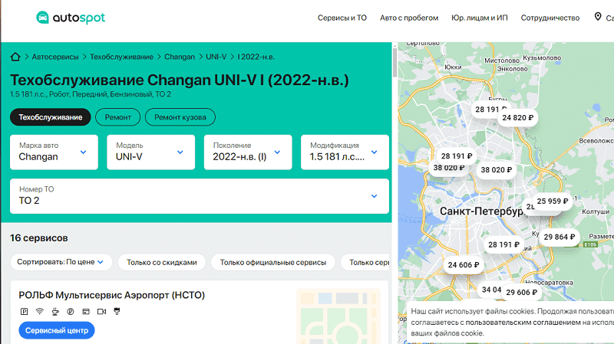Screen dimensions: 614x344
Task: Open the Сортировать: По цене dropdown
Action: click(x=61, y=262)
